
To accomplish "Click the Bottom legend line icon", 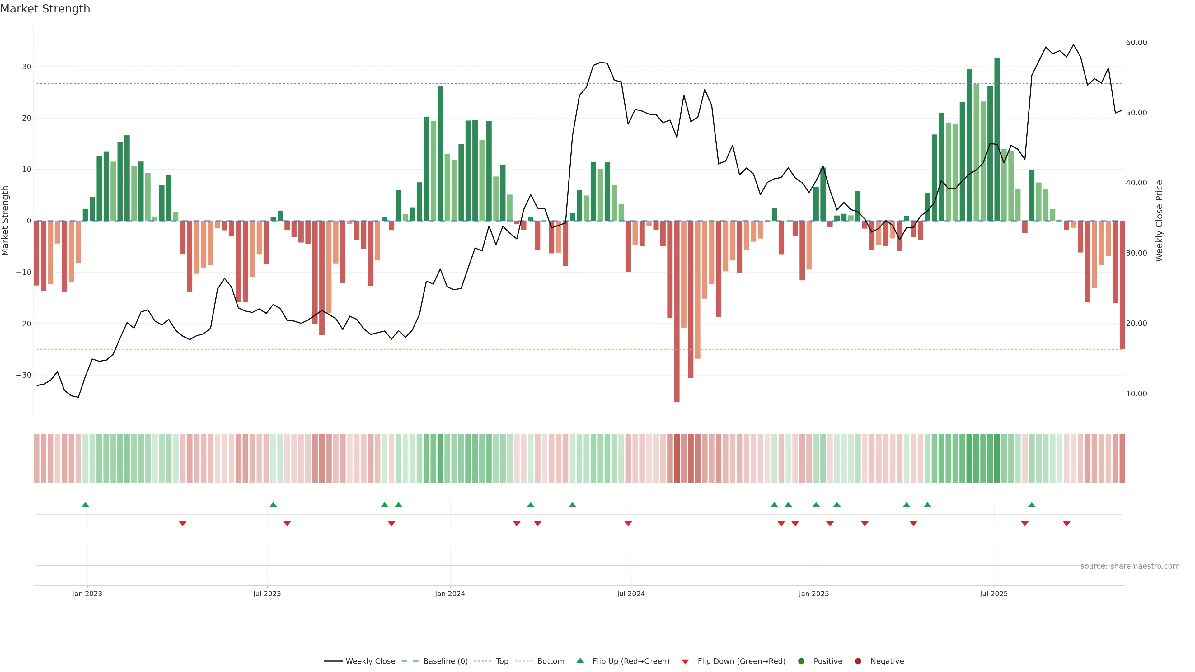I will [524, 661].
